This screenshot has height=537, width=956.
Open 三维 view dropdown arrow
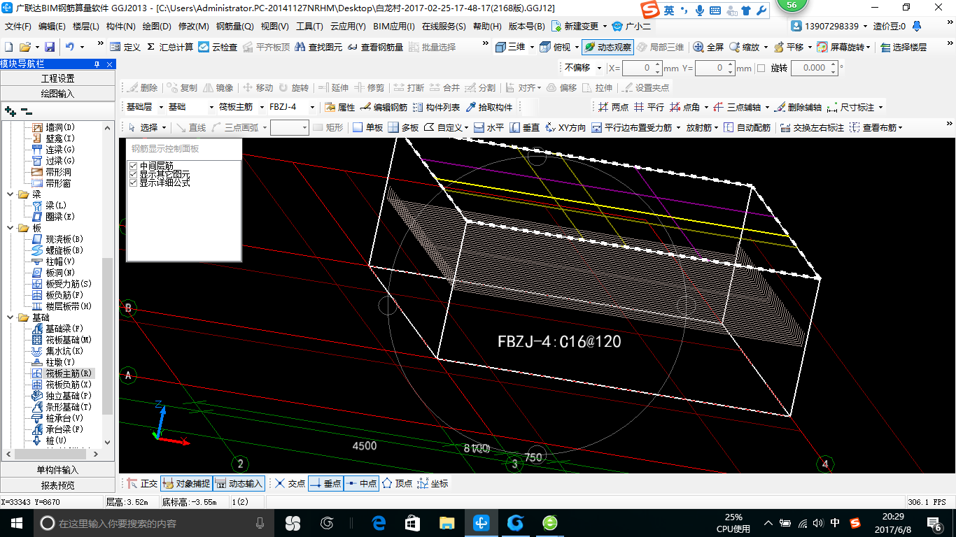point(532,47)
